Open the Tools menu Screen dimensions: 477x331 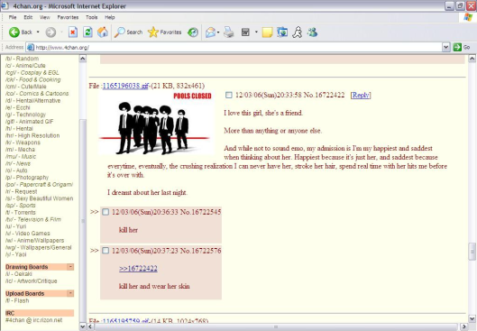(92, 17)
